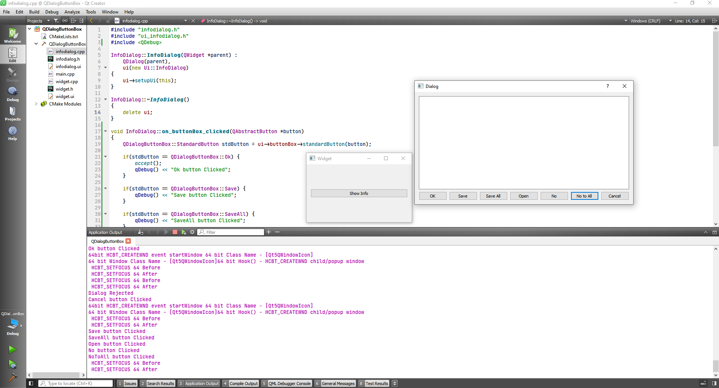The height and width of the screenshot is (388, 719).
Task: Open the File menu
Action: pos(6,12)
